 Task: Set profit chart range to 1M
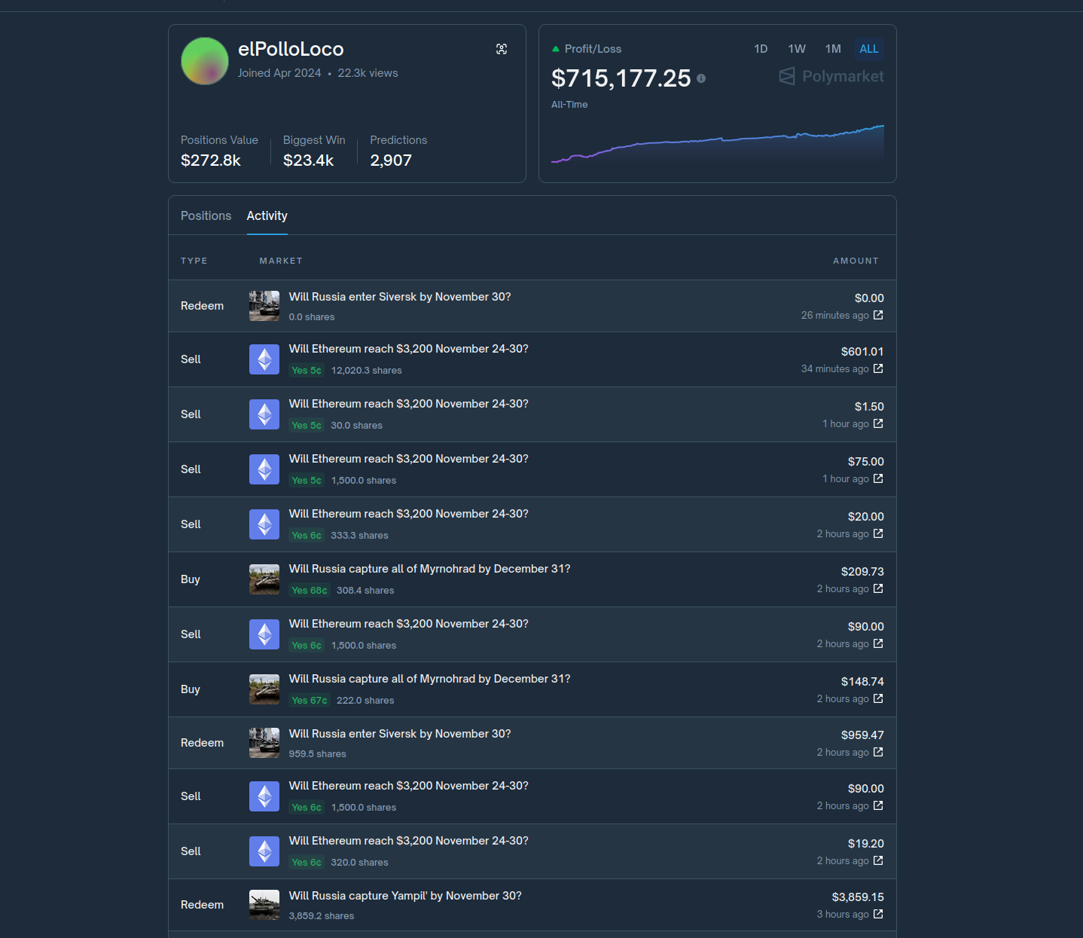tap(833, 49)
